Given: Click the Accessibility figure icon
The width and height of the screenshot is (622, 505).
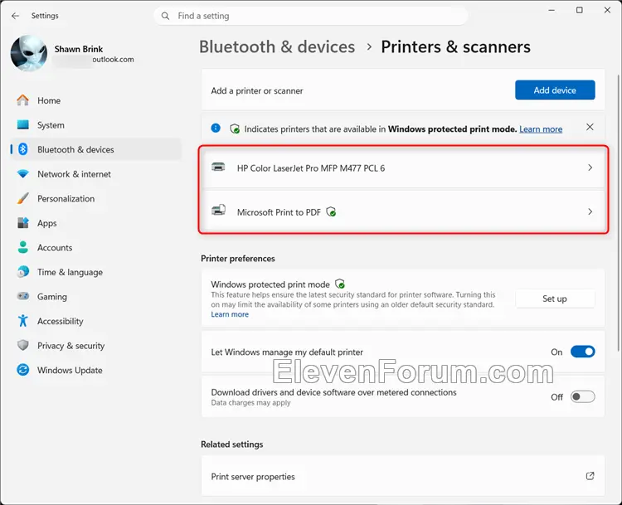Looking at the screenshot, I should [23, 321].
